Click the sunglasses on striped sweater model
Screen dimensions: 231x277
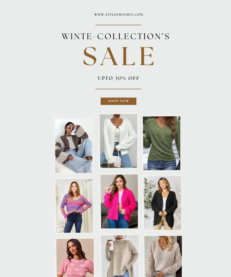point(71,128)
